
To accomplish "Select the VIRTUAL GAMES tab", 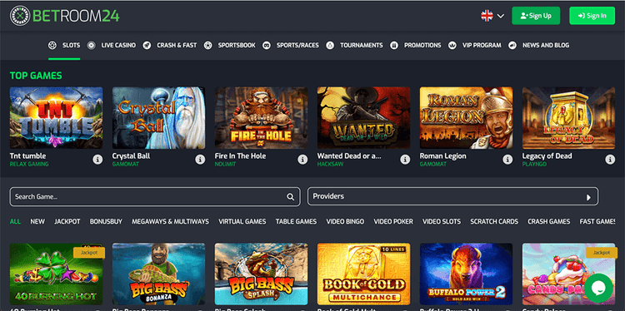I will tap(242, 221).
